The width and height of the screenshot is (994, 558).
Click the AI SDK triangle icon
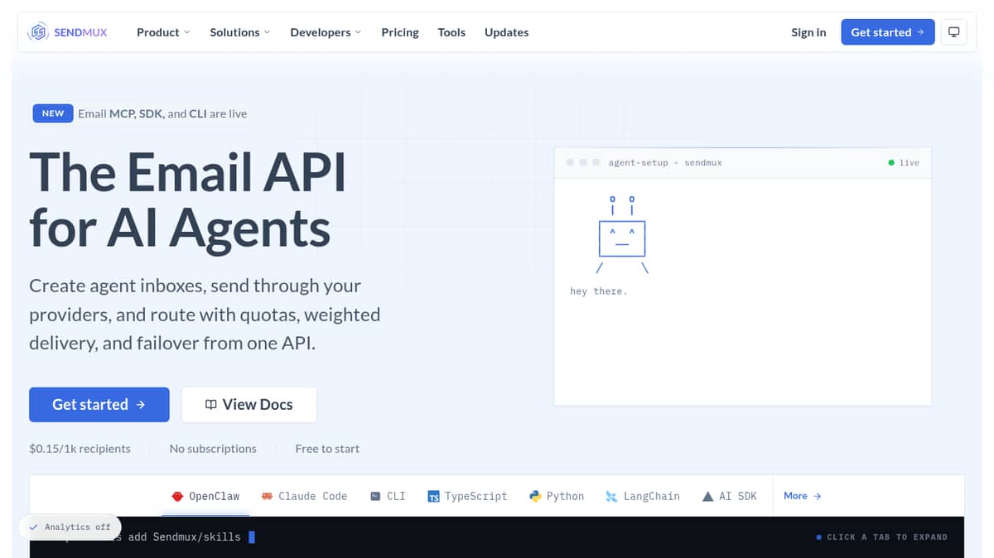[x=707, y=497]
